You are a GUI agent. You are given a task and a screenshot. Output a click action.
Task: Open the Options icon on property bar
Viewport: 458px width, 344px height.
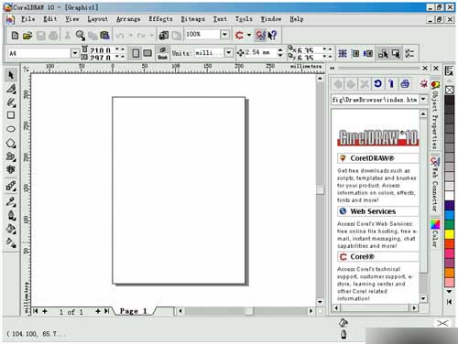pyautogui.click(x=409, y=53)
